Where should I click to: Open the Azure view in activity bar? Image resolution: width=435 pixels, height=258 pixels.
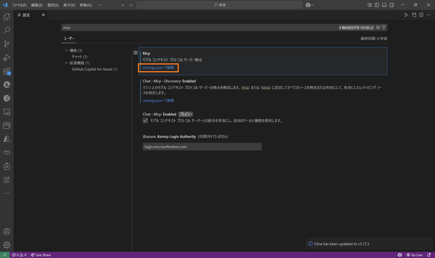(x=6, y=139)
